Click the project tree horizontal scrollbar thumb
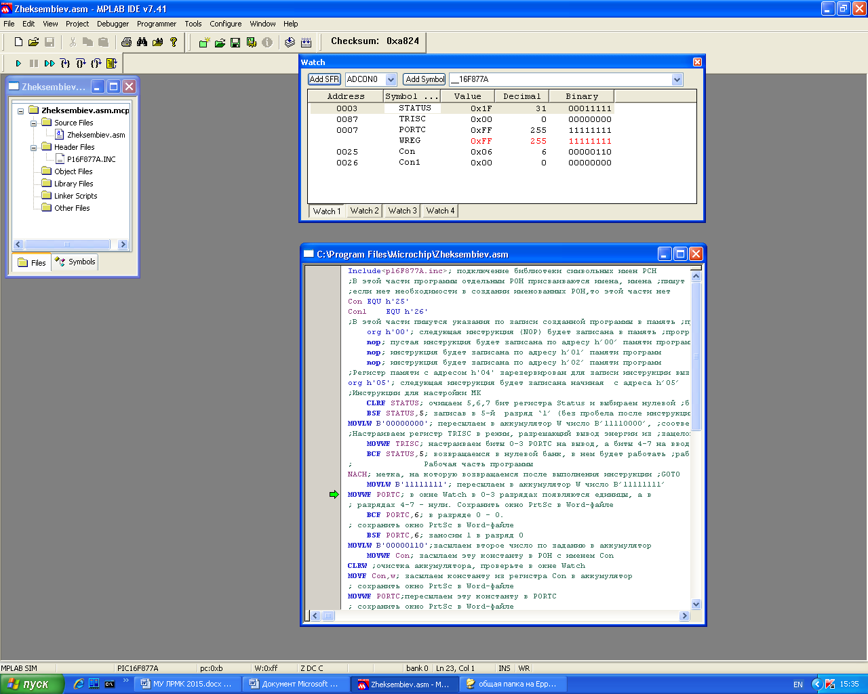Viewport: 868px width, 694px height. coord(67,245)
